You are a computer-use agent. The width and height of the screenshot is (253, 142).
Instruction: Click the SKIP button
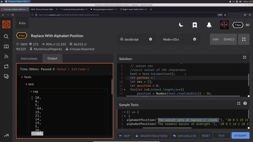click(125, 136)
